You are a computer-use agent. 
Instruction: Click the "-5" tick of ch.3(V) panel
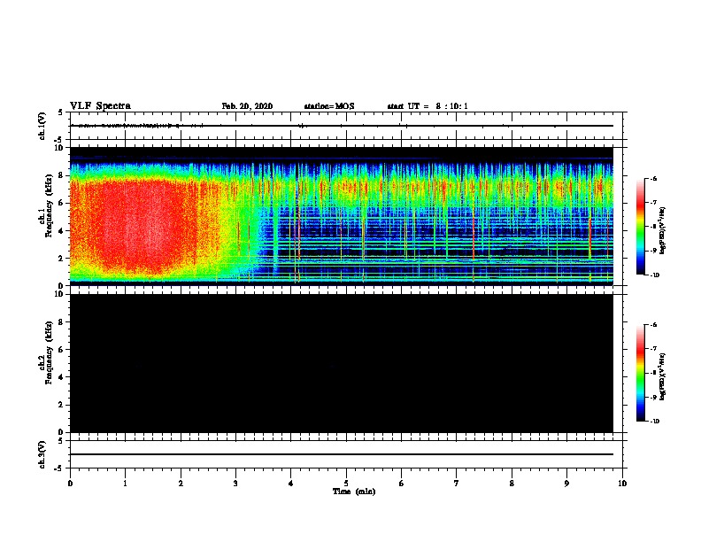(x=59, y=468)
